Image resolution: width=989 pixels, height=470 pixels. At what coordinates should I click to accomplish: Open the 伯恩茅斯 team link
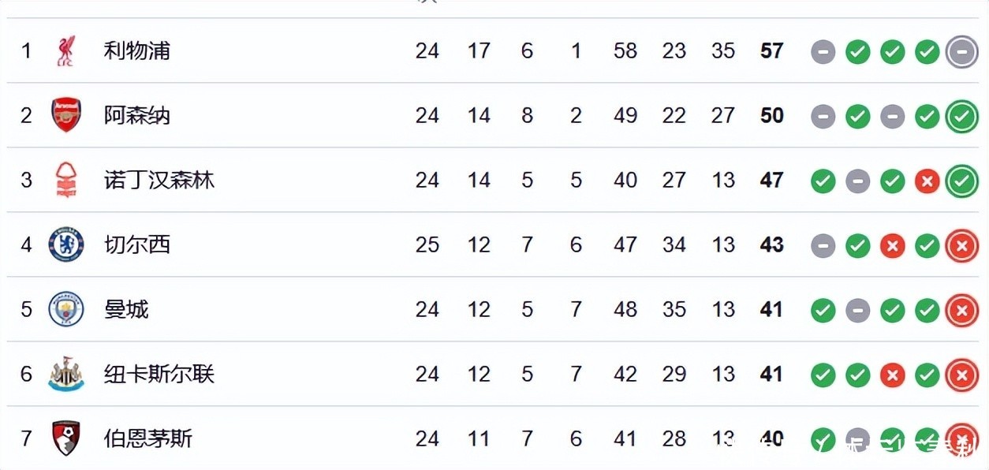[148, 438]
